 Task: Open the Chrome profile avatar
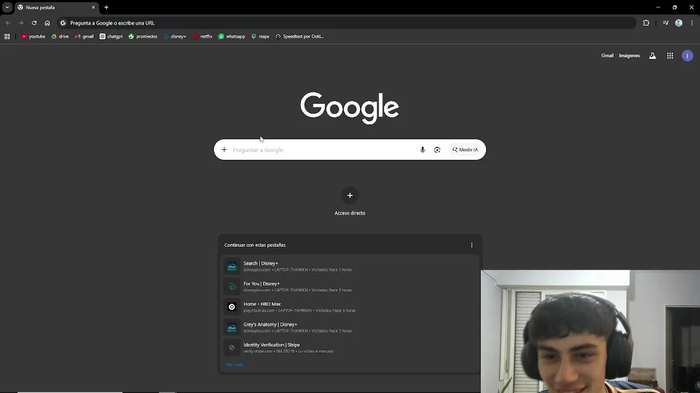pos(679,23)
